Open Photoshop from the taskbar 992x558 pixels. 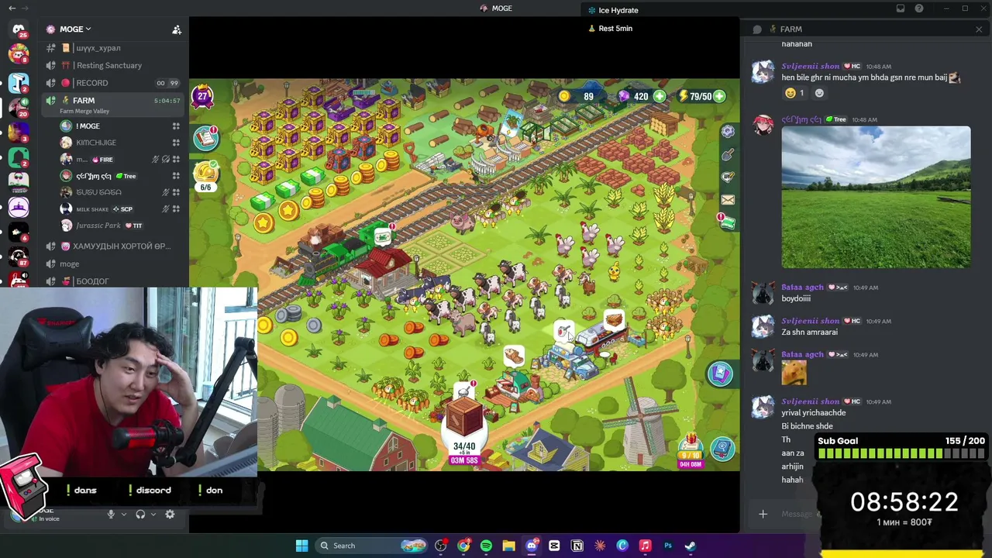(668, 546)
